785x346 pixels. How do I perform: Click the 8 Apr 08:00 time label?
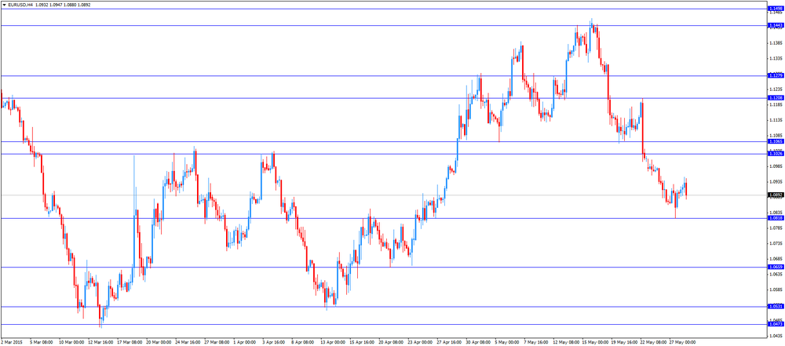303,343
